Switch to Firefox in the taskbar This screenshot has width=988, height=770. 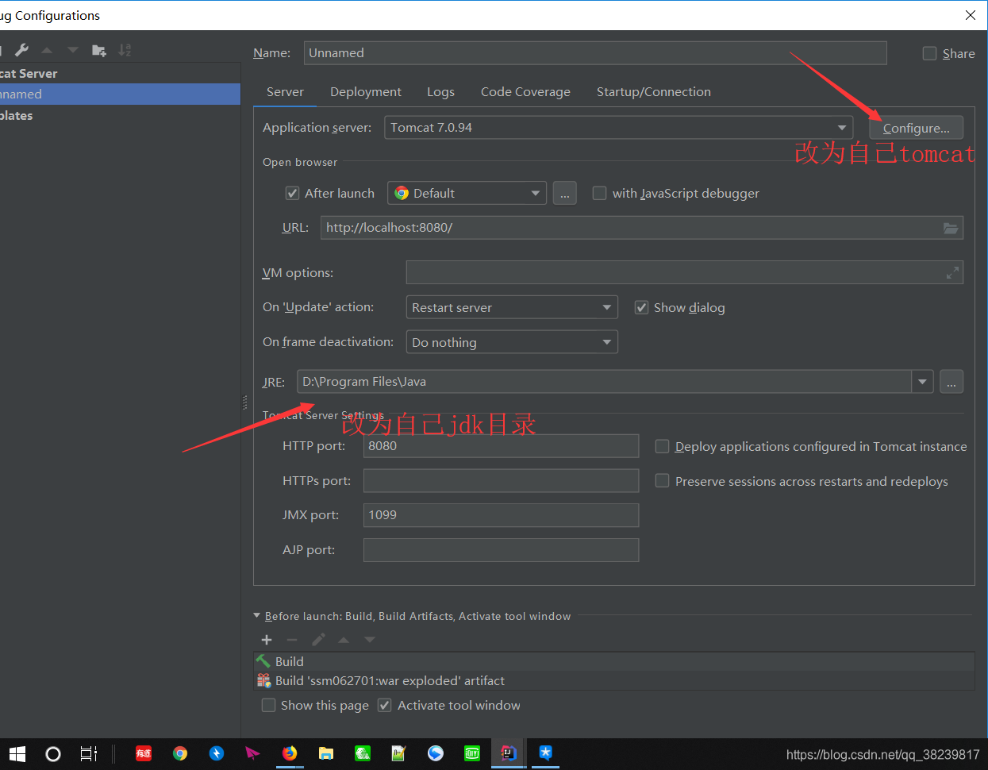290,753
